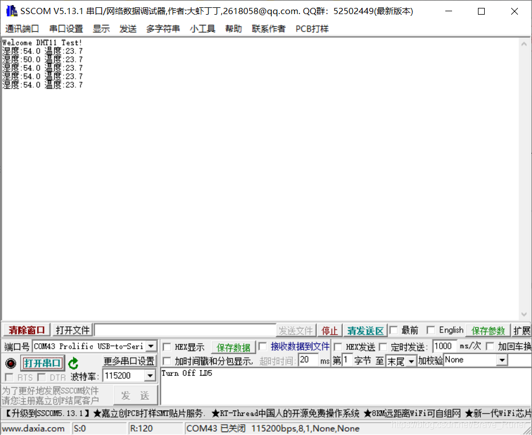Toggle the 最前 always-on-top checkbox
The image size is (532, 435).
coord(394,330)
